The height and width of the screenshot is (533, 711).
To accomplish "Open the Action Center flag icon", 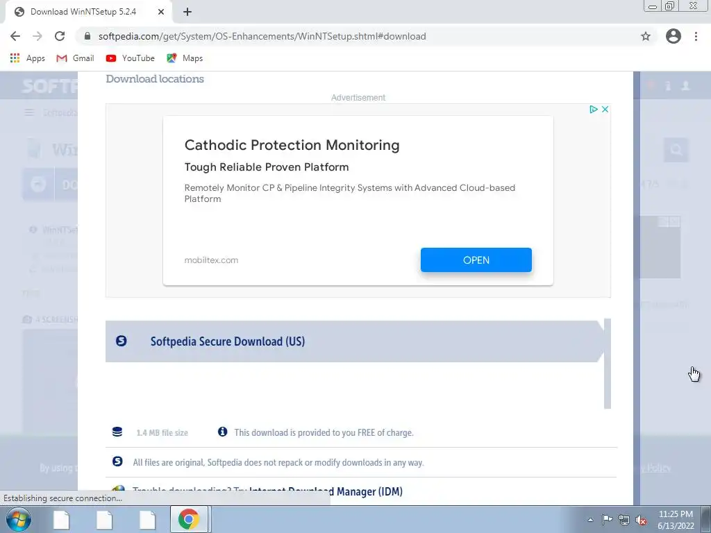I will [x=607, y=520].
